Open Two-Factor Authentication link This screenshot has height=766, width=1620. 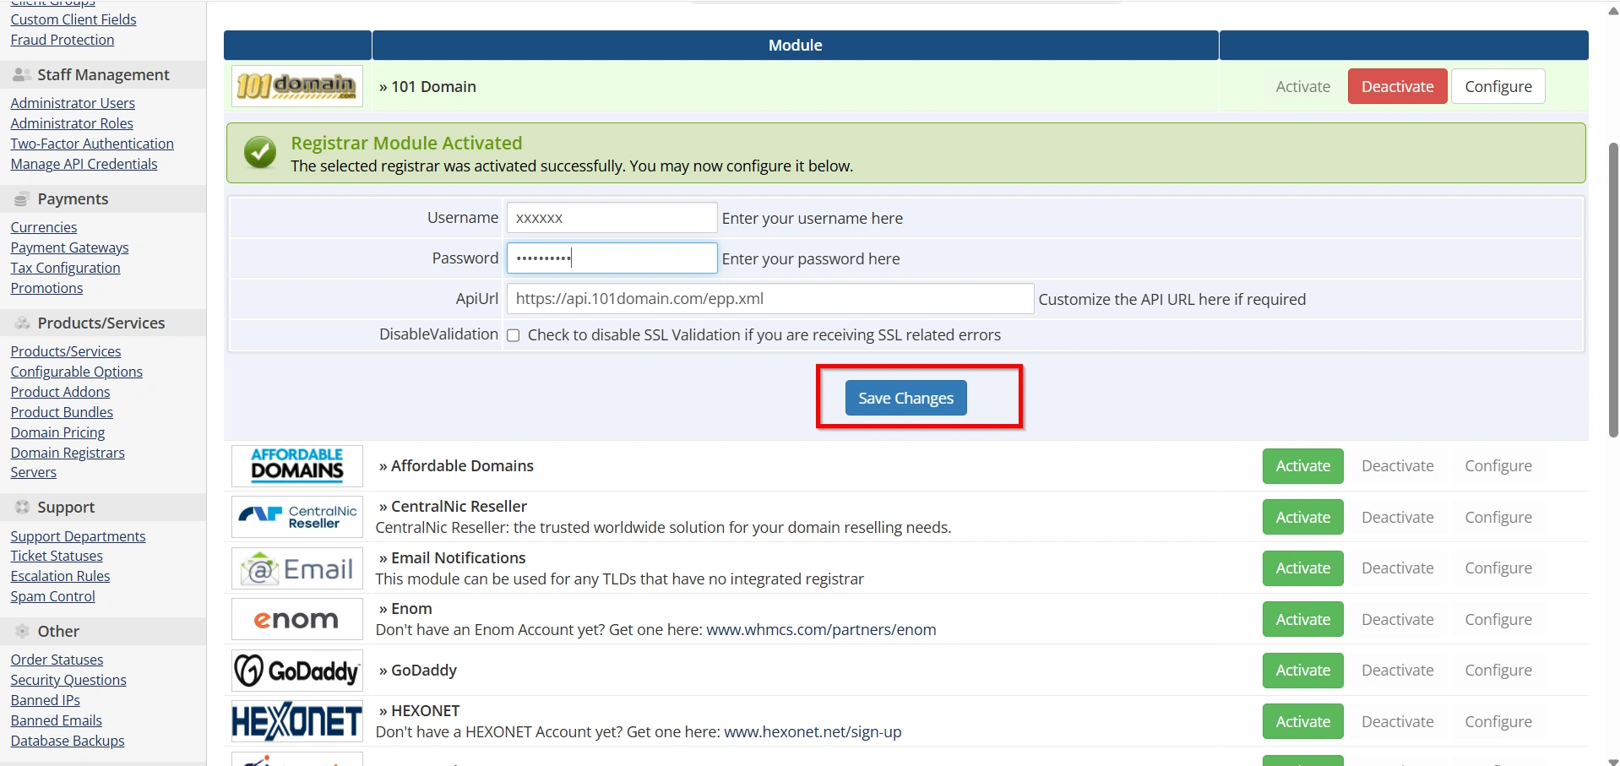[x=92, y=144]
